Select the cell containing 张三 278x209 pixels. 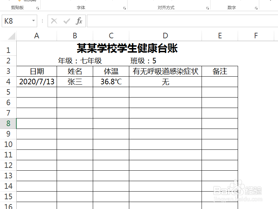pos(75,82)
